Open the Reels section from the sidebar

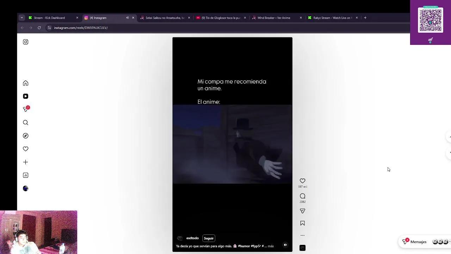point(25,96)
